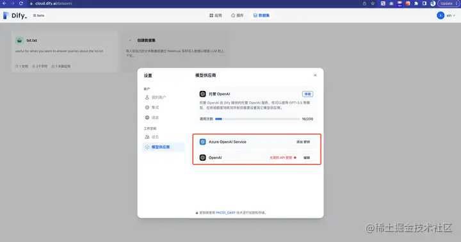The image size is (461, 242).
Task: Click the extension icon with 164 badge
Action: pyautogui.click(x=400, y=4)
